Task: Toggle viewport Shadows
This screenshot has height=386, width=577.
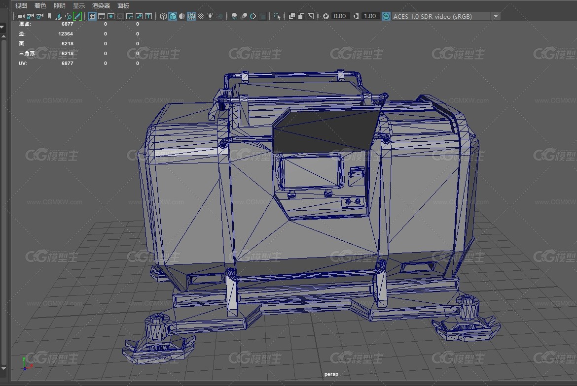Action: 219,16
